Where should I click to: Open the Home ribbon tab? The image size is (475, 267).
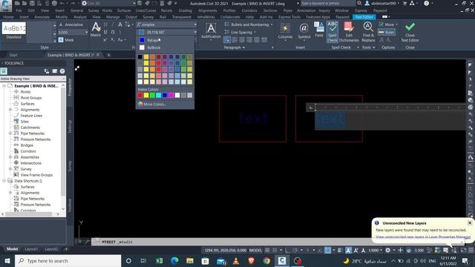8,17
